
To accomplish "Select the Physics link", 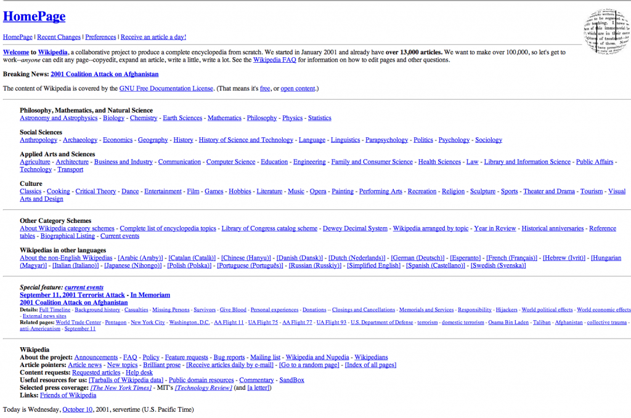I will [292, 118].
